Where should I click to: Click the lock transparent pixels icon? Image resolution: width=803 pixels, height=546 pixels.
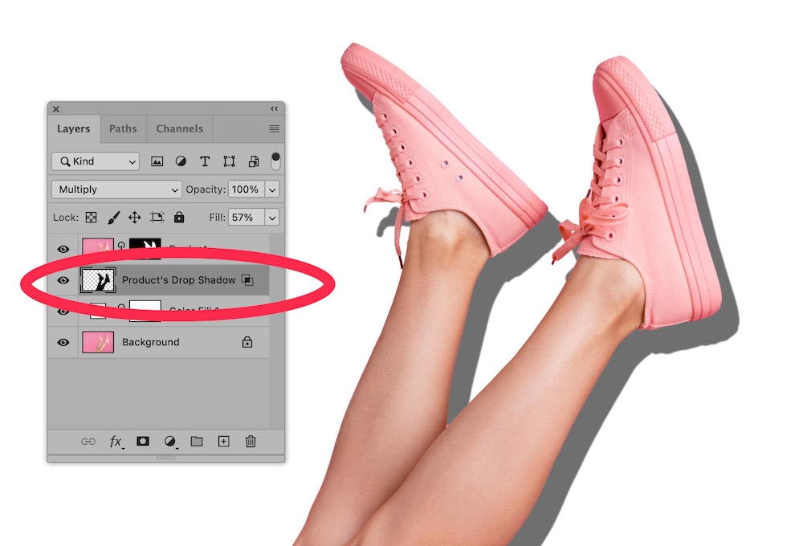(92, 218)
